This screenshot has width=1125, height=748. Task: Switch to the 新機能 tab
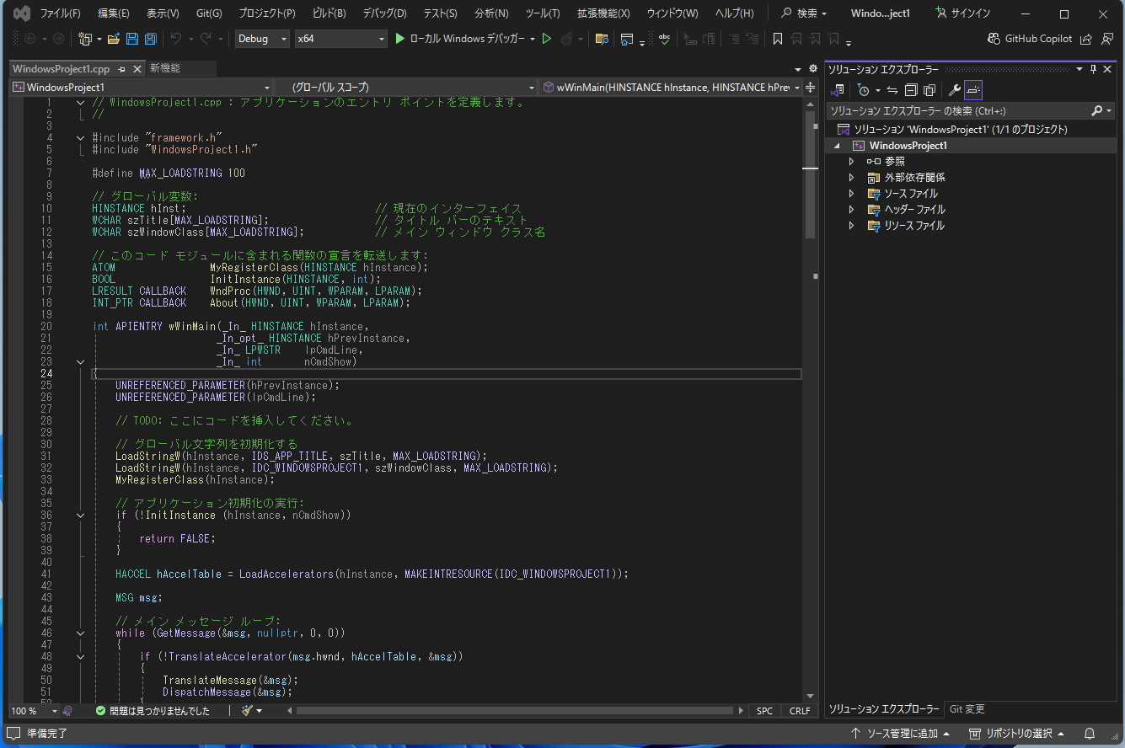[165, 68]
